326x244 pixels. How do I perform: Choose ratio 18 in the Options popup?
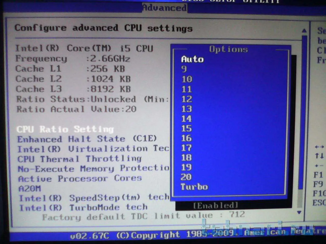point(186,158)
